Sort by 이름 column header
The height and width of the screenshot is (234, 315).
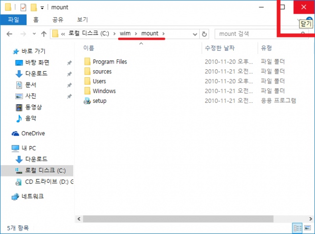[x=89, y=48]
